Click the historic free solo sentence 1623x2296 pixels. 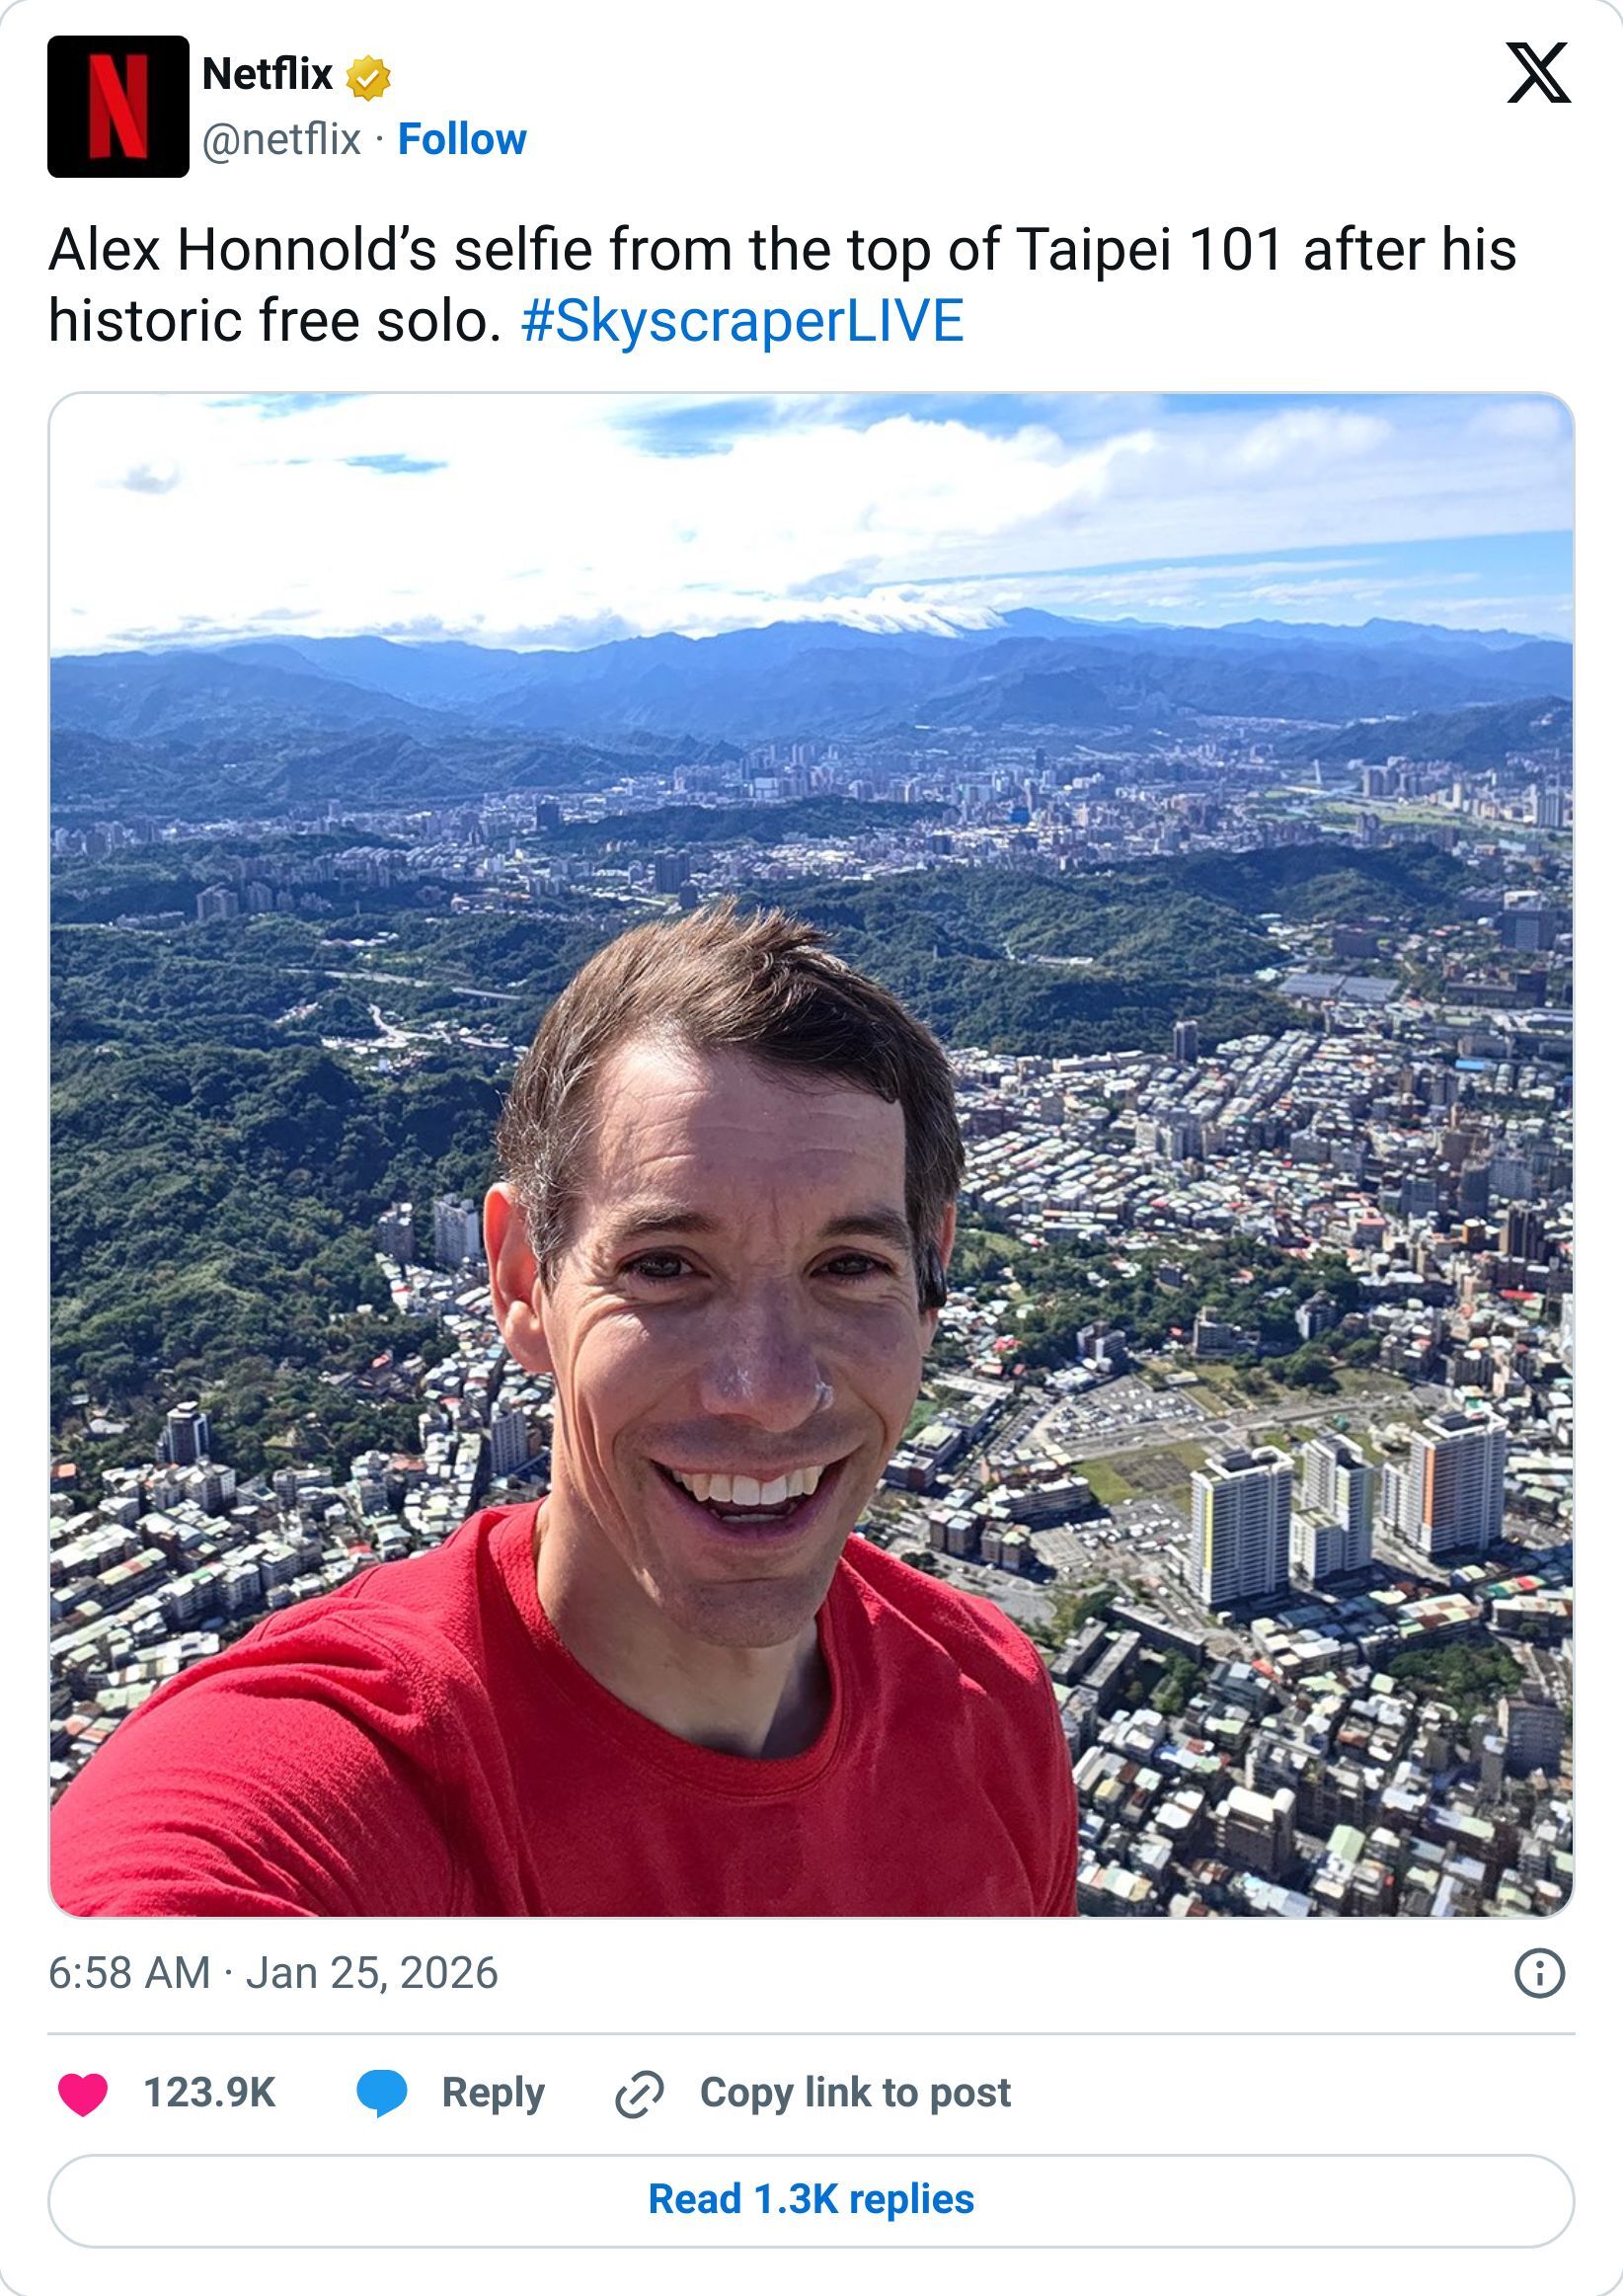275,321
